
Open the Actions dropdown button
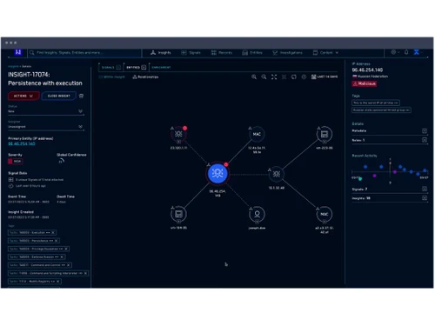click(23, 96)
